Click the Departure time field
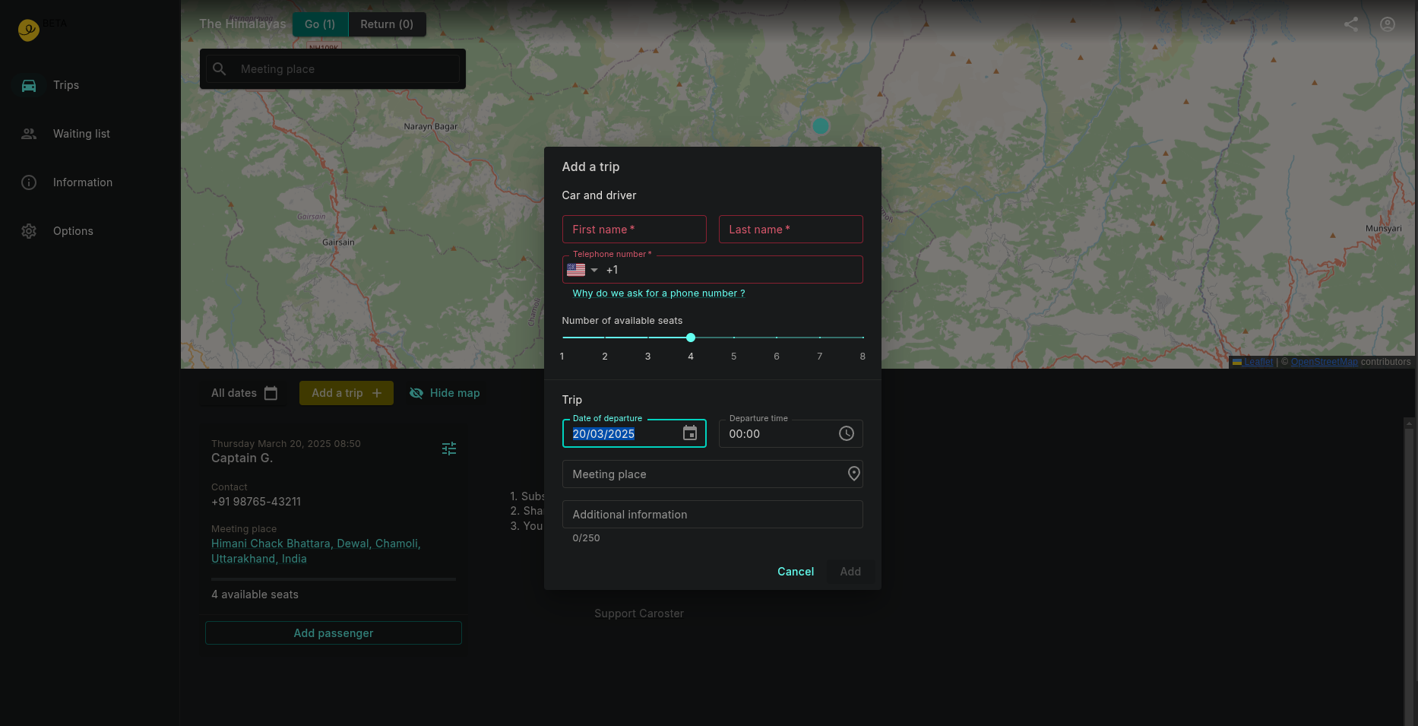Viewport: 1418px width, 726px height. pos(791,433)
